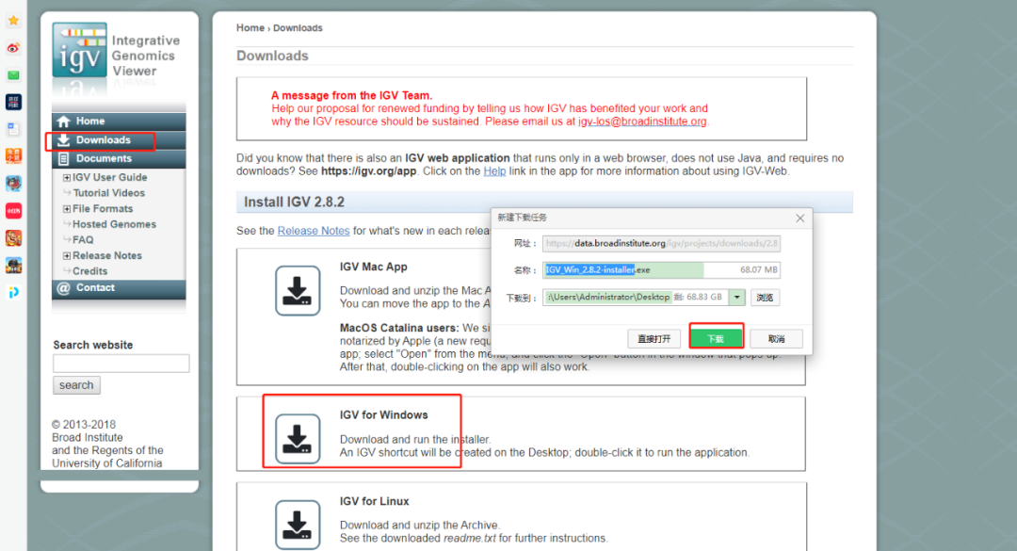The height and width of the screenshot is (551, 1017).
Task: Click Home in the breadcrumb
Action: pos(250,28)
